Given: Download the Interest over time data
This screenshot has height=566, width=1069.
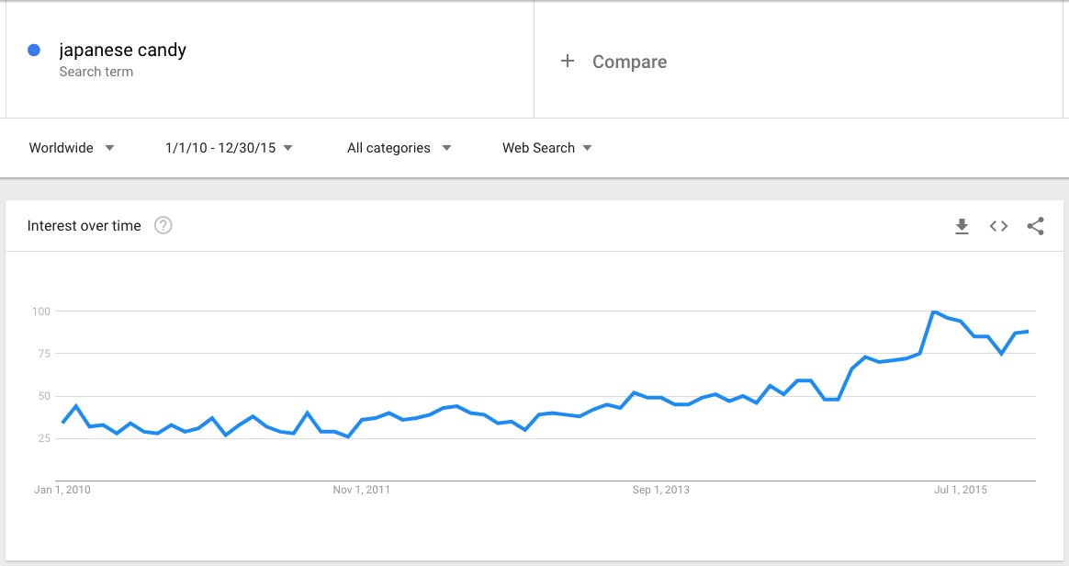Looking at the screenshot, I should 962,226.
